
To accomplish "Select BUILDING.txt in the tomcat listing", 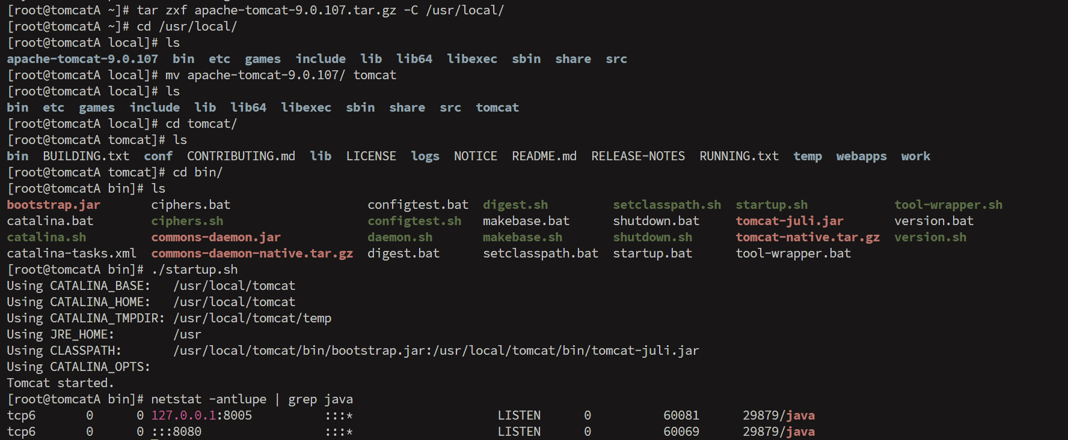I will point(86,156).
